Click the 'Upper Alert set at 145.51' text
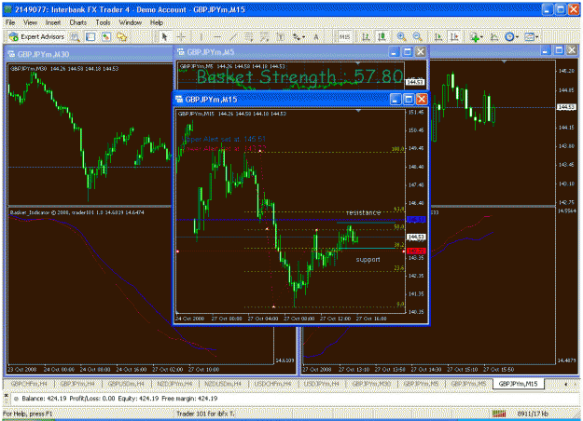583x421 pixels. [x=224, y=139]
